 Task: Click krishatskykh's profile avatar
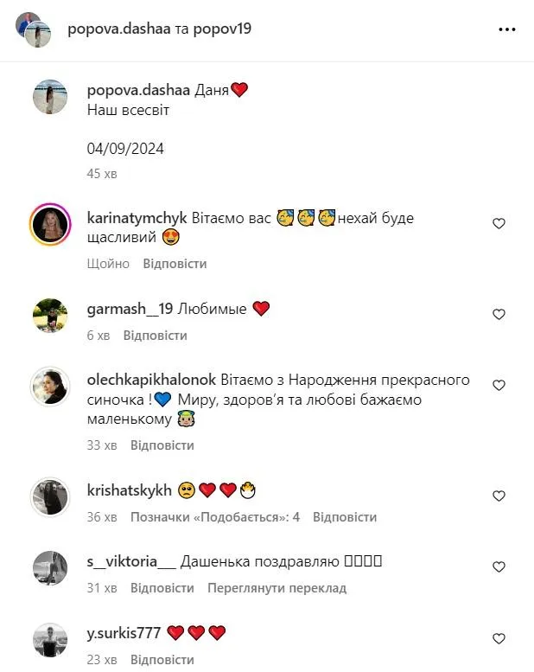50,496
